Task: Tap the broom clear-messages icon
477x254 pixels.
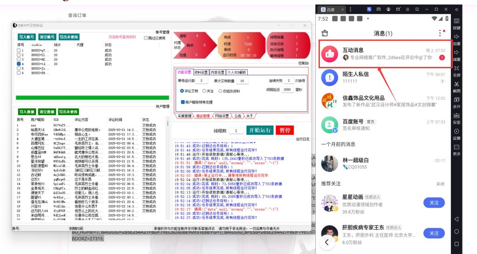Action: coord(325,33)
